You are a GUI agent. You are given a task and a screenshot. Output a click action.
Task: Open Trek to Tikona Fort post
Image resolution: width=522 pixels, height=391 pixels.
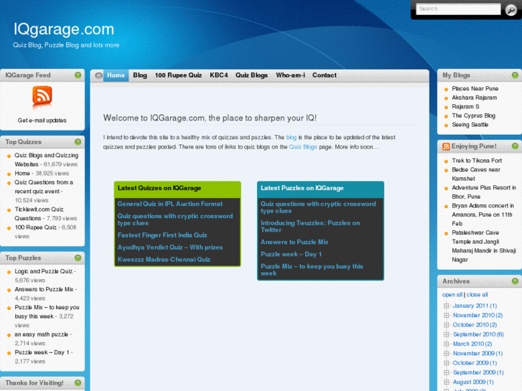(477, 161)
